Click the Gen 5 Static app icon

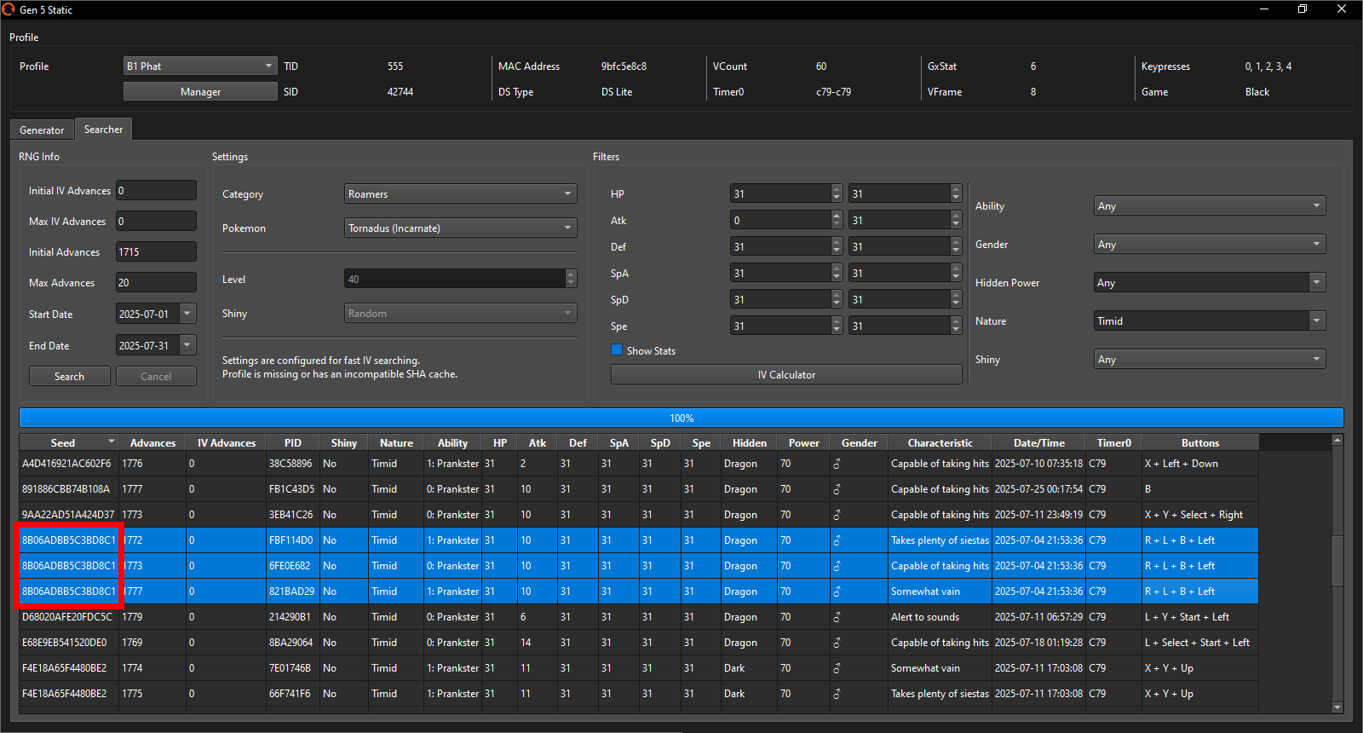pos(9,9)
